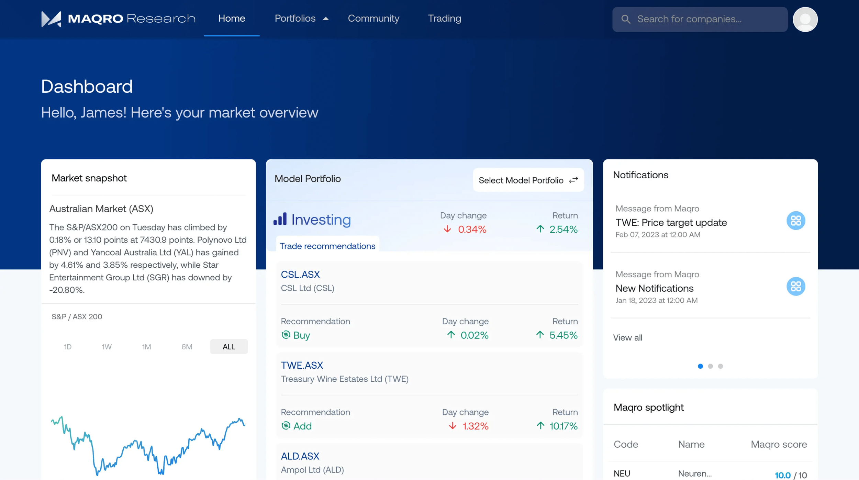Click the down arrow beside TWE 1.32%
Viewport: 859px width, 480px height.
coord(453,426)
